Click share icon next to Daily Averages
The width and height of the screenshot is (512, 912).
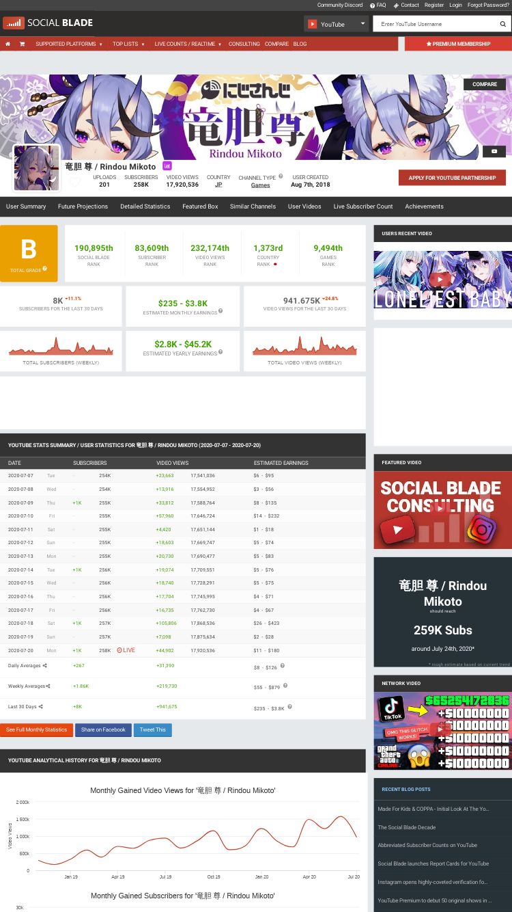(x=45, y=665)
